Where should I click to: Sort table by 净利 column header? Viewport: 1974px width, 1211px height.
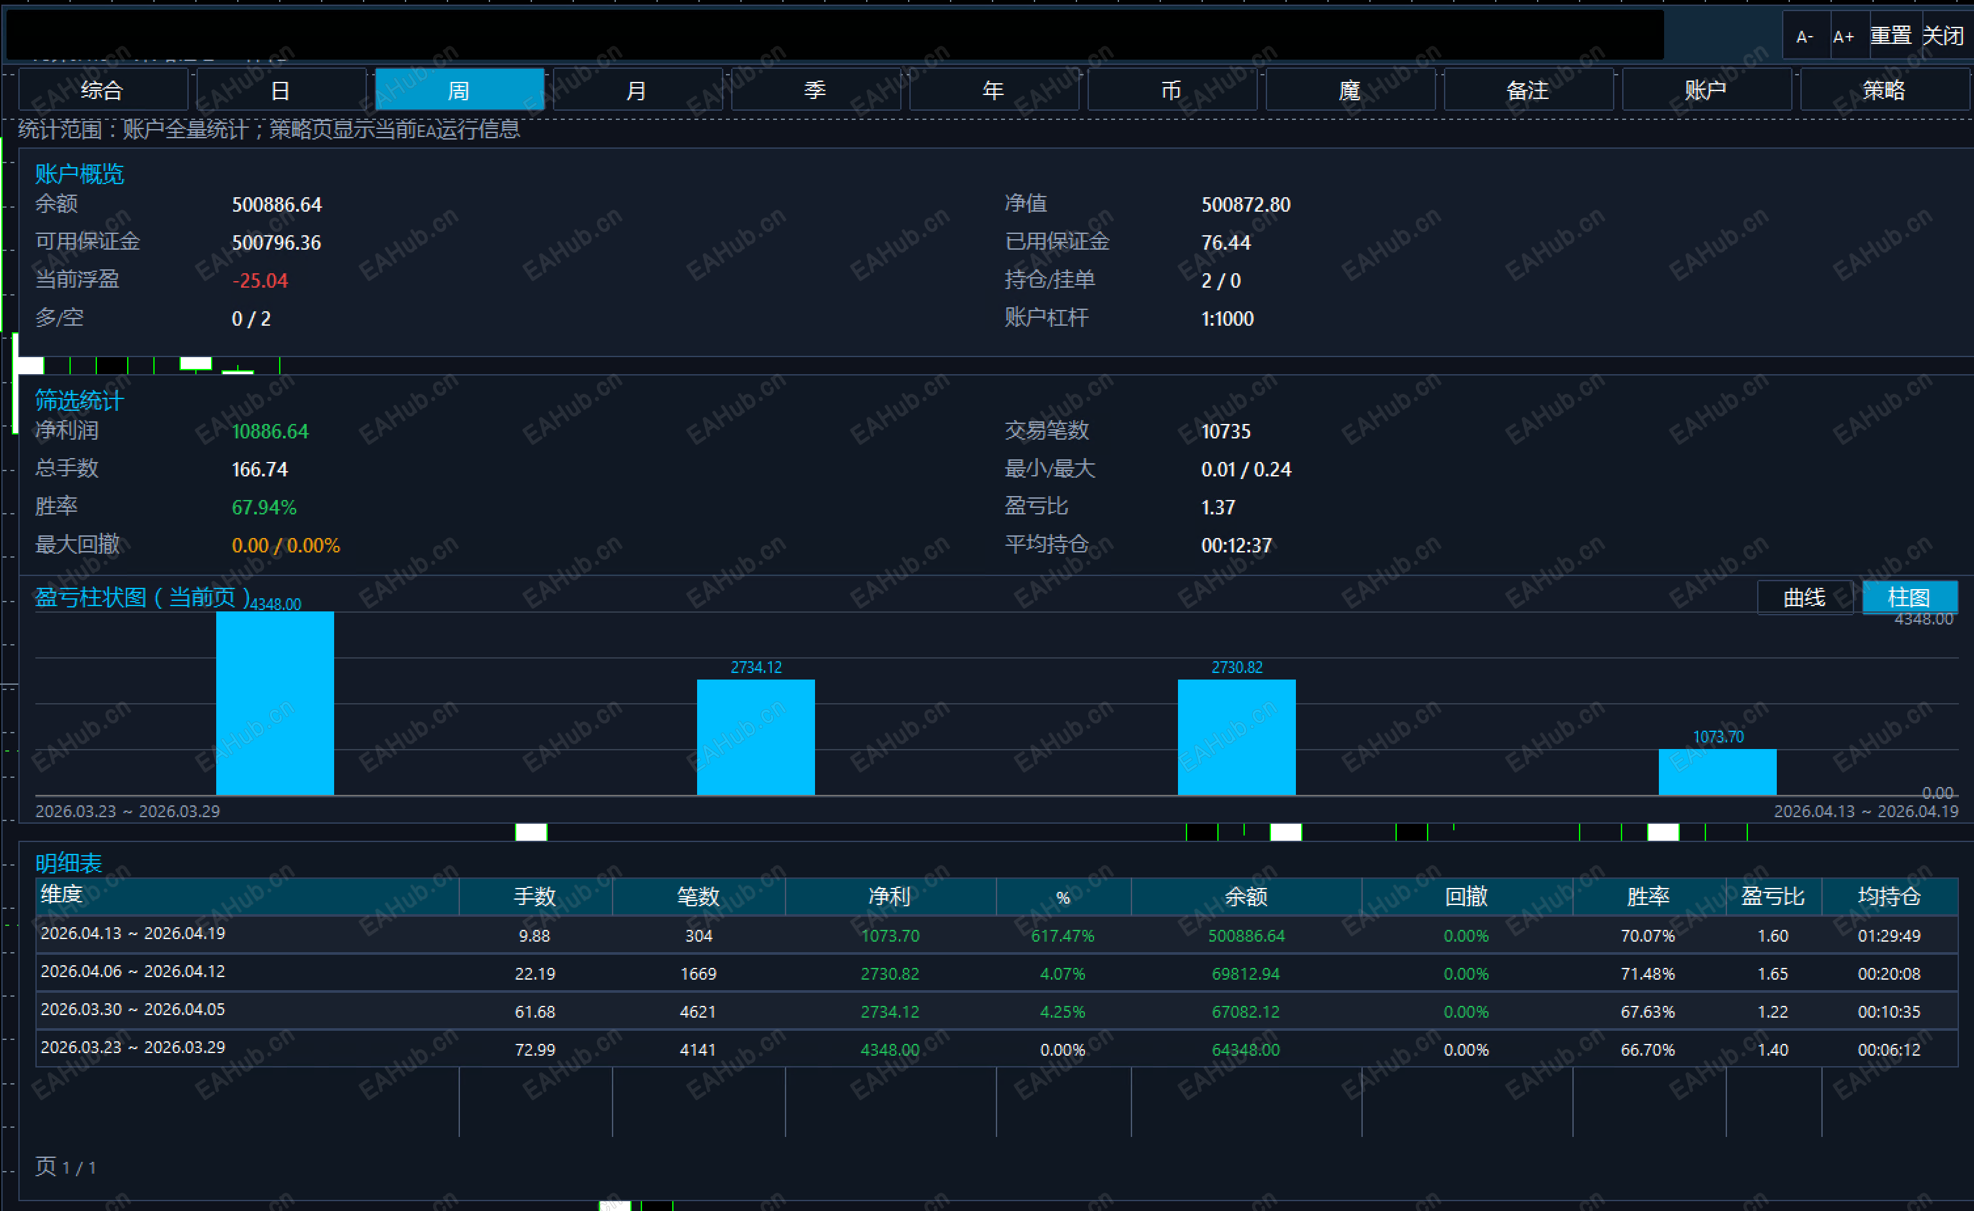pyautogui.click(x=890, y=896)
